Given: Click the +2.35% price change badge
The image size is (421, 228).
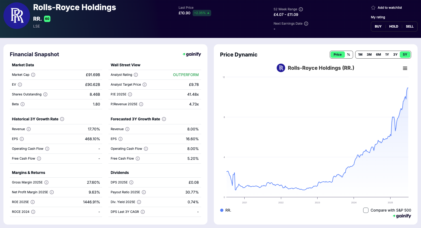Looking at the screenshot, I should pyautogui.click(x=202, y=13).
